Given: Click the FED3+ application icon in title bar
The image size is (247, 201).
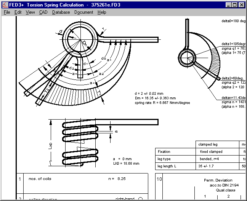Looking at the screenshot, I should (5, 5).
